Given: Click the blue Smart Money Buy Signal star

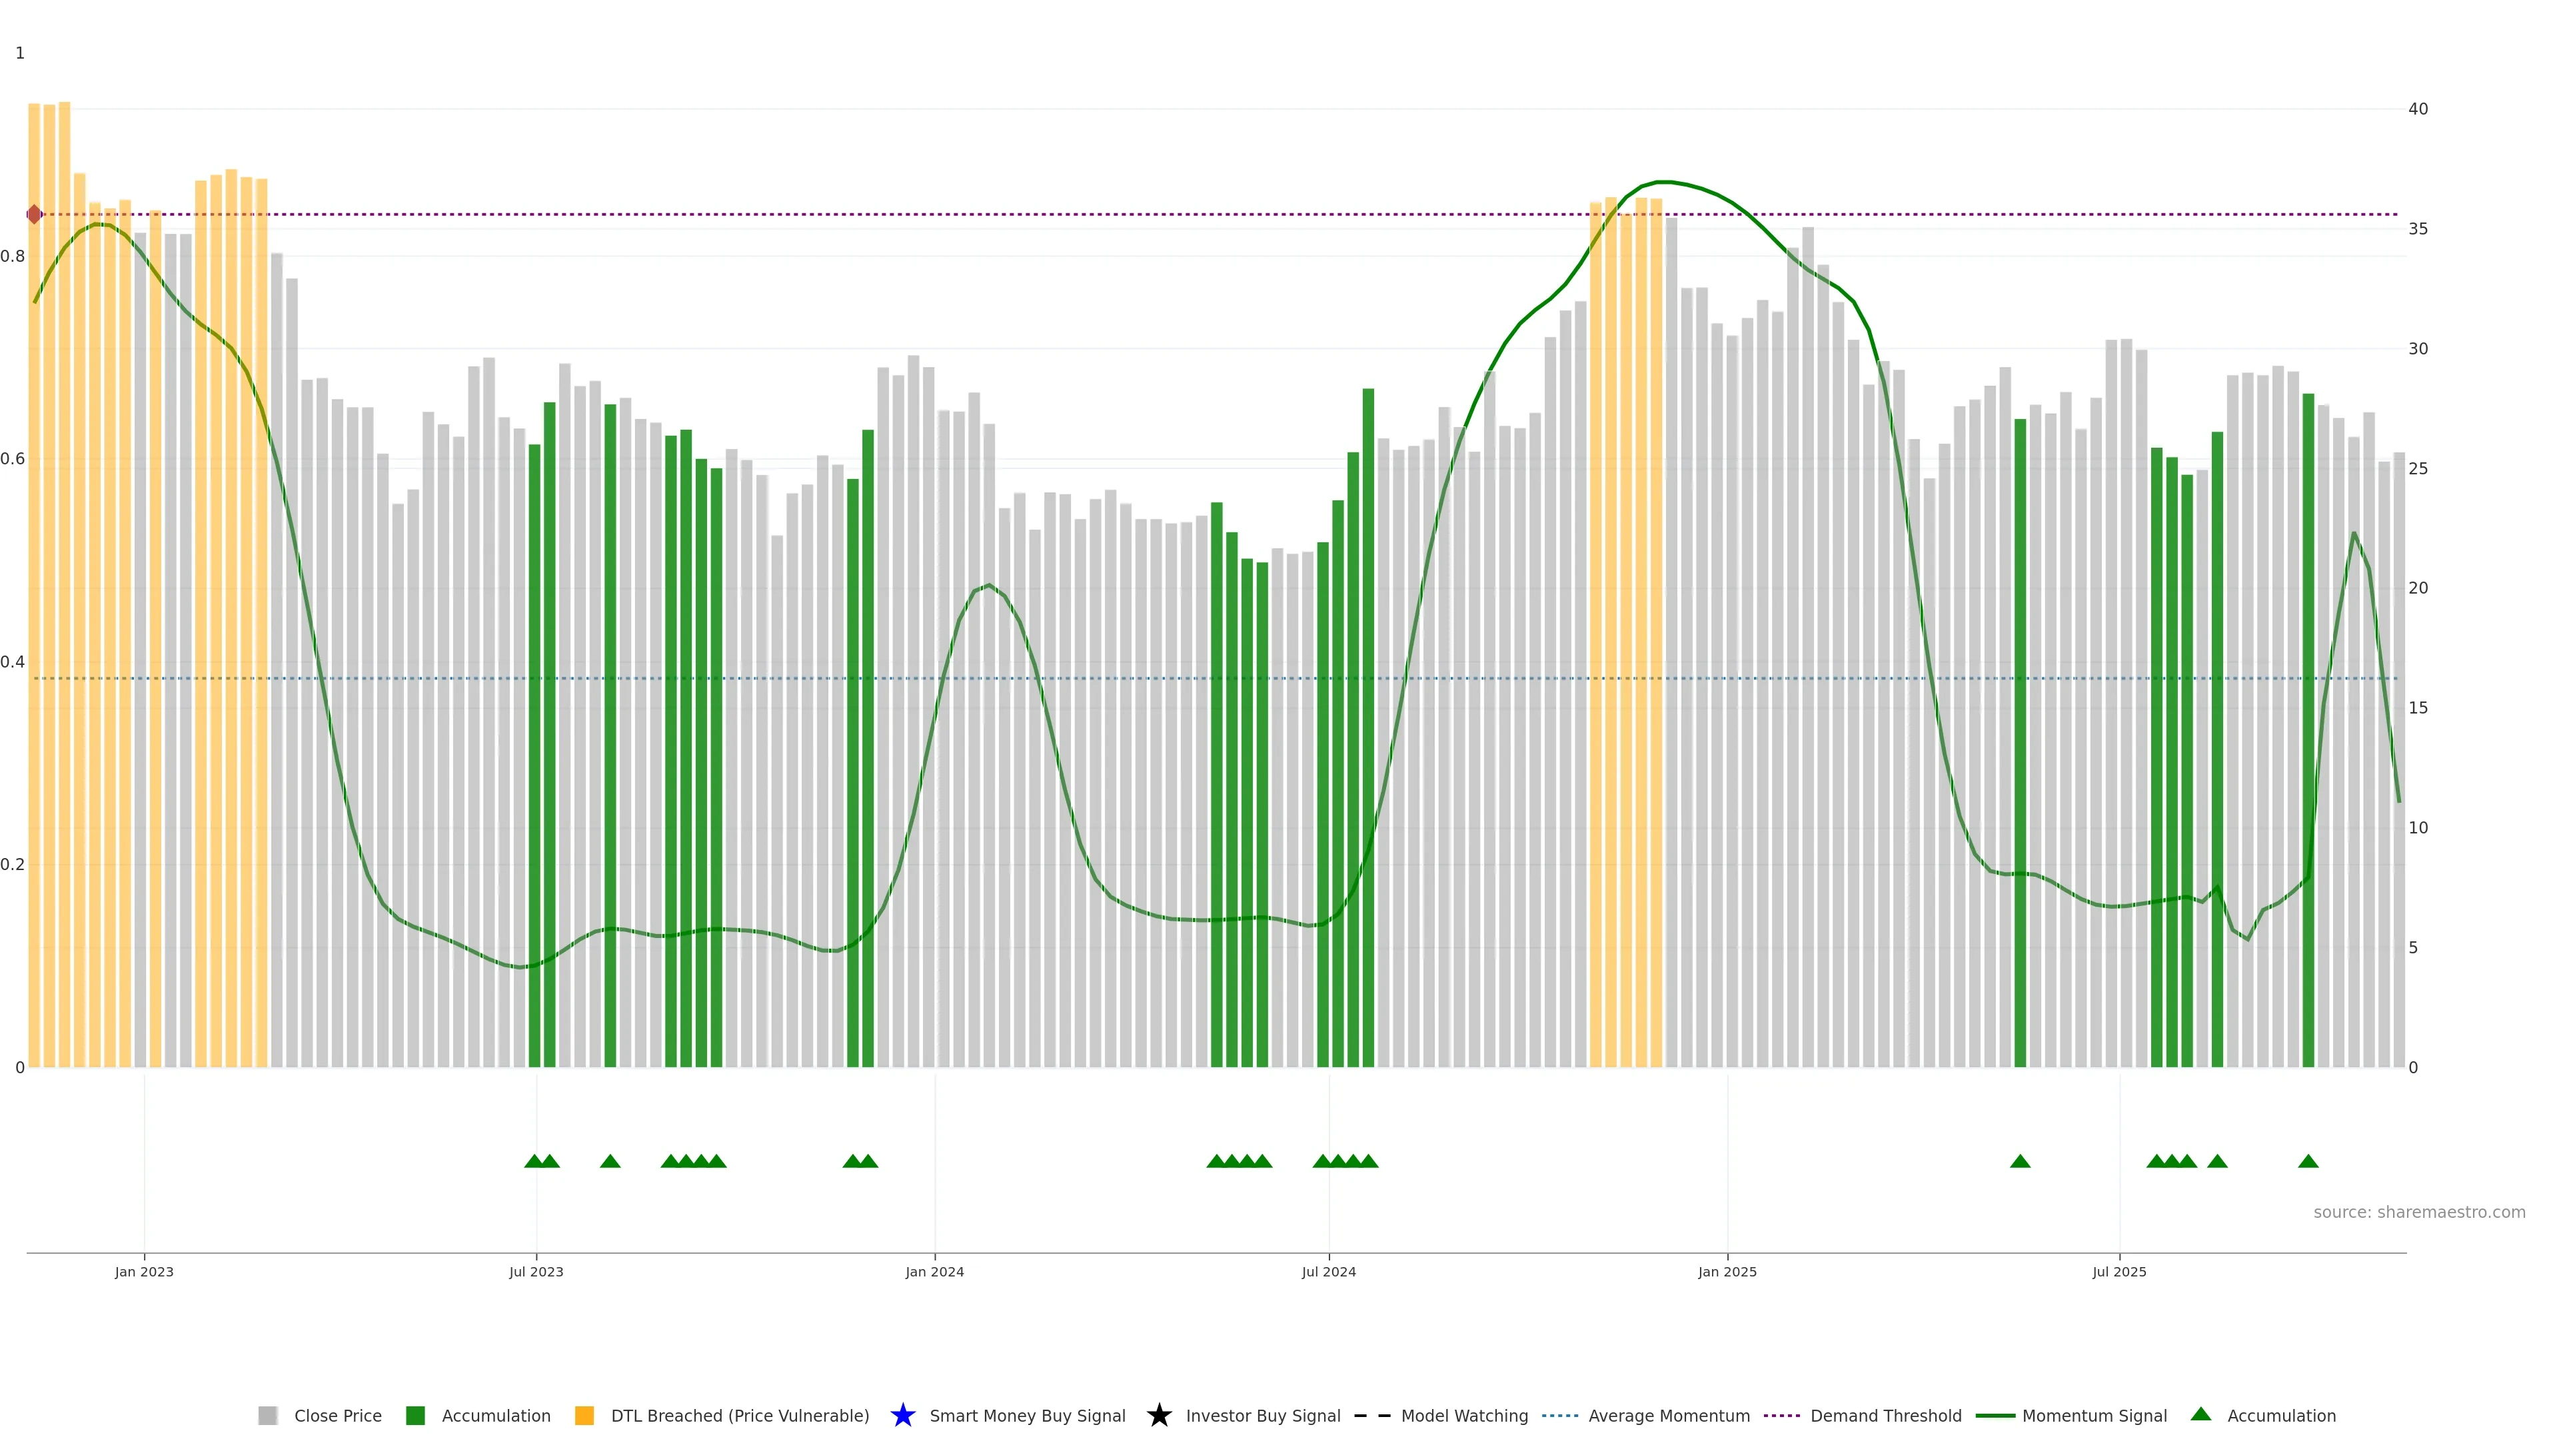Looking at the screenshot, I should [x=902, y=1415].
